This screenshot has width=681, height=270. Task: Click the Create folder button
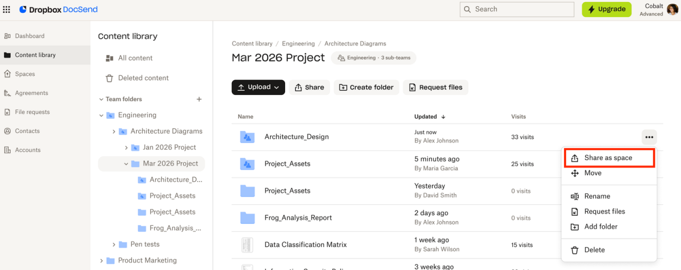pos(366,88)
